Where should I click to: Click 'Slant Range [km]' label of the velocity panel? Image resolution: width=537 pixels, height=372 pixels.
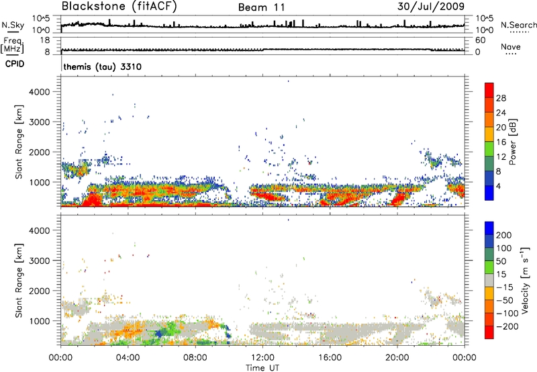tap(19, 281)
